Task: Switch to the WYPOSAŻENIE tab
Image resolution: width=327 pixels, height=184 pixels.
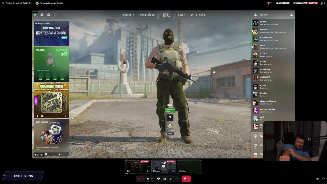Action: [147, 15]
